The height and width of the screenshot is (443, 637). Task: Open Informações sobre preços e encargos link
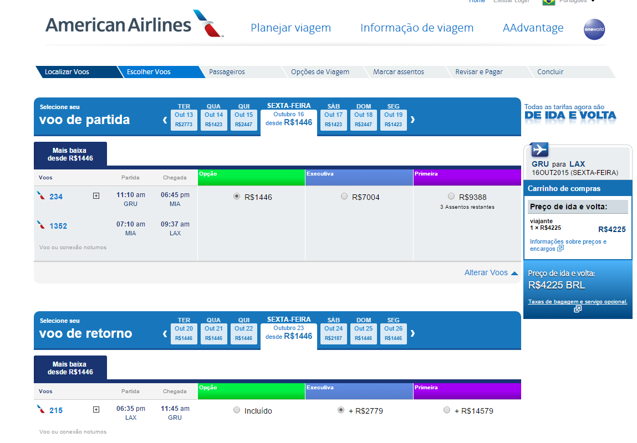(568, 241)
